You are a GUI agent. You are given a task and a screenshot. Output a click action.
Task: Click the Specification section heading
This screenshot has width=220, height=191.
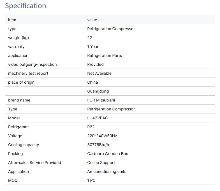26,6
